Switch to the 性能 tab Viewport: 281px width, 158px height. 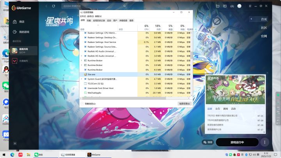coord(89,21)
